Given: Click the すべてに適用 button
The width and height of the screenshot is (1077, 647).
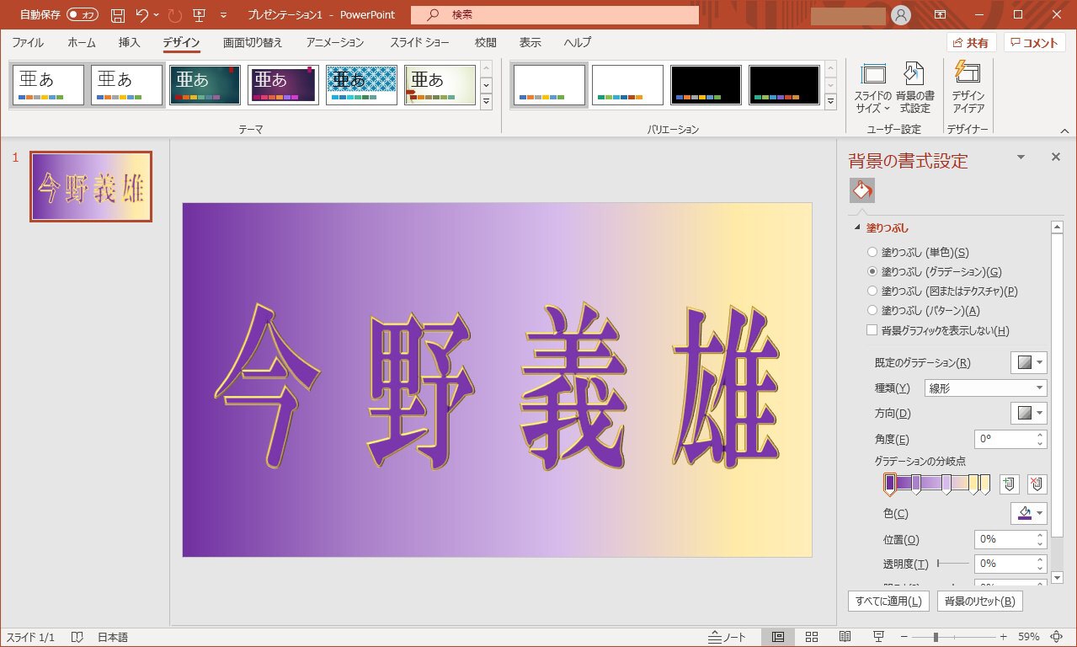Looking at the screenshot, I should point(888,602).
